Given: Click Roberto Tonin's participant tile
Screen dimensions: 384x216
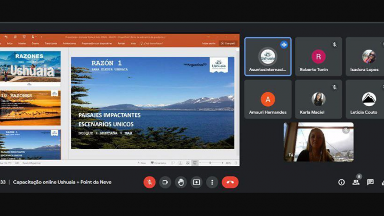Looking at the screenshot, I should [x=318, y=57].
